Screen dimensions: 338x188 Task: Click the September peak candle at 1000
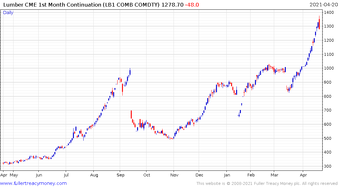(130, 72)
